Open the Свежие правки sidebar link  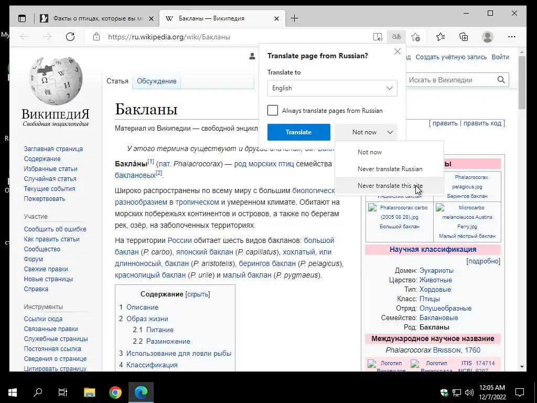click(x=46, y=269)
